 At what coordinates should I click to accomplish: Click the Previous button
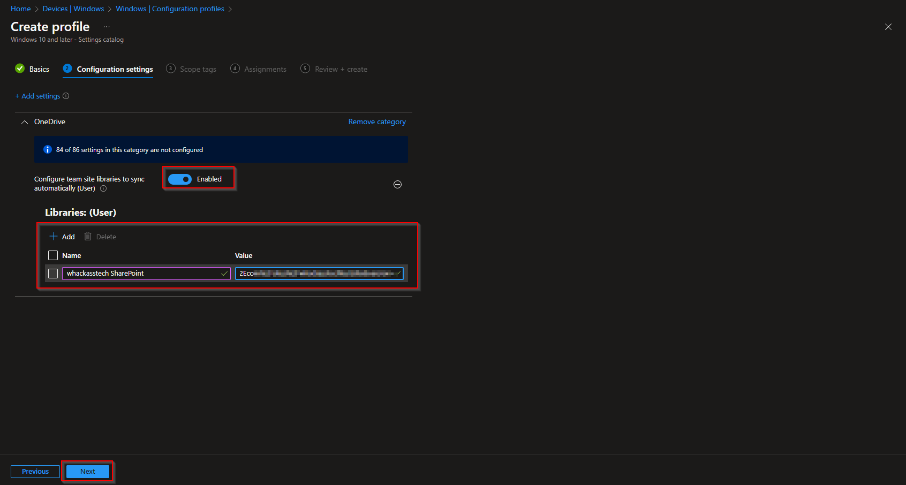coord(35,471)
